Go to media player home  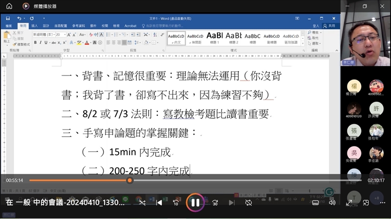pos(9,6)
